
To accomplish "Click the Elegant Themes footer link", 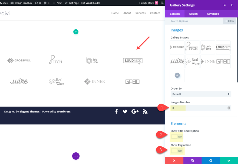I will tap(29, 112).
